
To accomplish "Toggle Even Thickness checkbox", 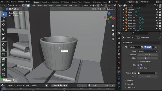I will click(138, 62).
